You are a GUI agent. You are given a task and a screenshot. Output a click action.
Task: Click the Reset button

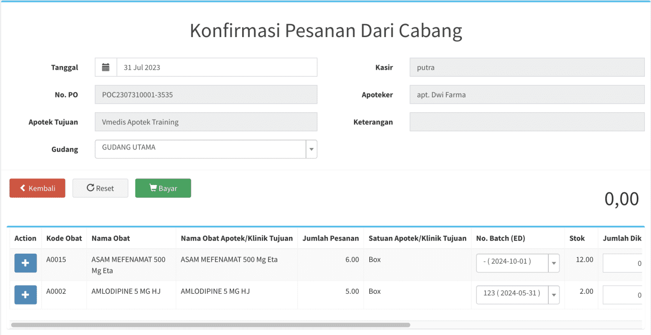100,188
